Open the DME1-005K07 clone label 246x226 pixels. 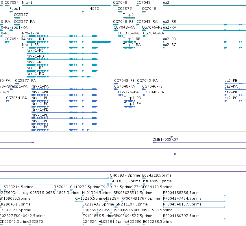point(165,140)
